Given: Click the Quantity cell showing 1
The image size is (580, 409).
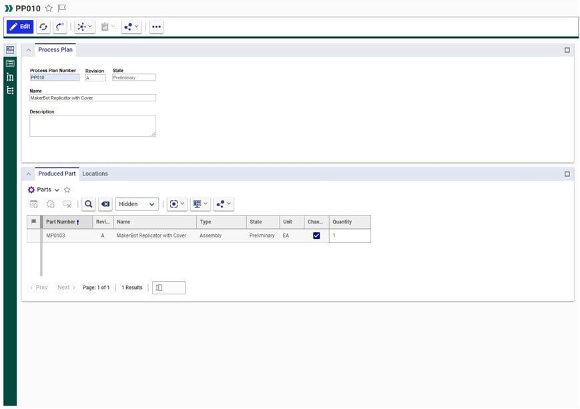Looking at the screenshot, I should coord(350,236).
